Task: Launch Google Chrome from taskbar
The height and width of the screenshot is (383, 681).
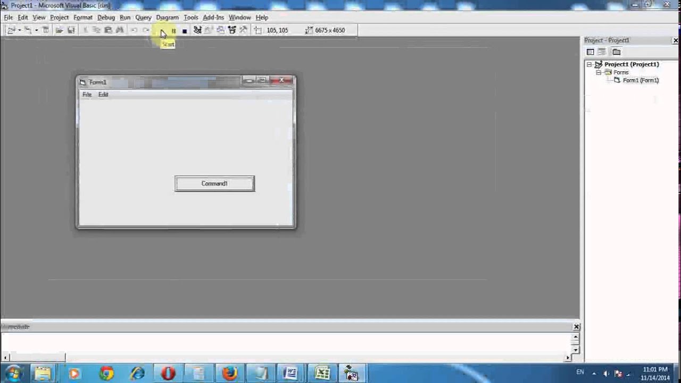Action: [x=106, y=373]
